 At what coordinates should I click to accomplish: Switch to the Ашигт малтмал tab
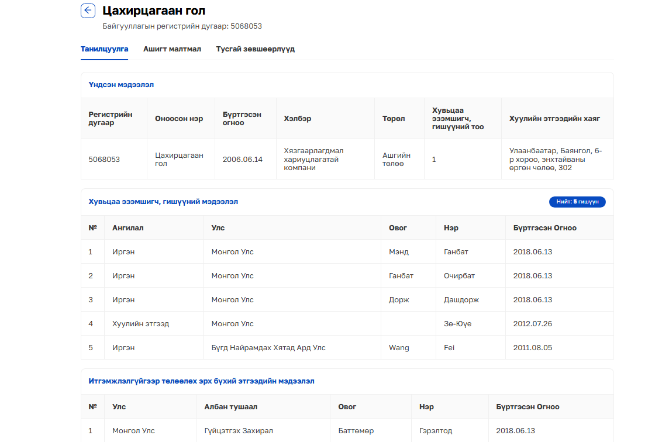point(172,49)
